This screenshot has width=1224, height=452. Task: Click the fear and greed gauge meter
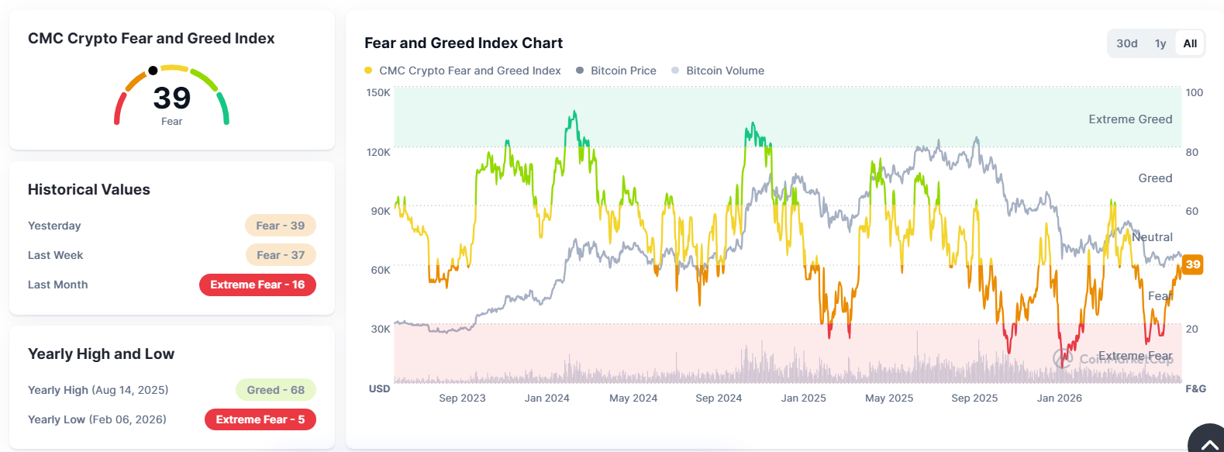(171, 95)
